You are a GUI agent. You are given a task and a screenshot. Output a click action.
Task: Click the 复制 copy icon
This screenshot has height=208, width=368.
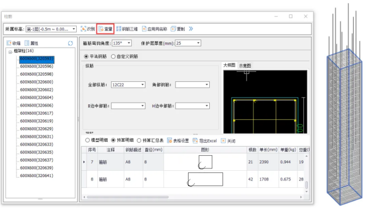(x=173, y=29)
